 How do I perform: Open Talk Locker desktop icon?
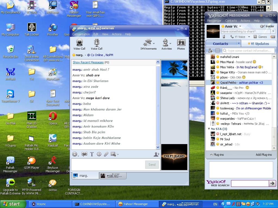[x=31, y=30]
